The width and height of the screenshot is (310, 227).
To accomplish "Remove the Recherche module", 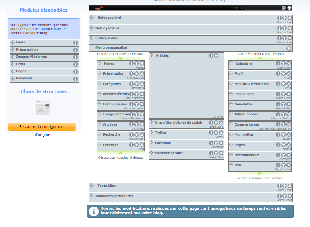I will tap(142, 134).
